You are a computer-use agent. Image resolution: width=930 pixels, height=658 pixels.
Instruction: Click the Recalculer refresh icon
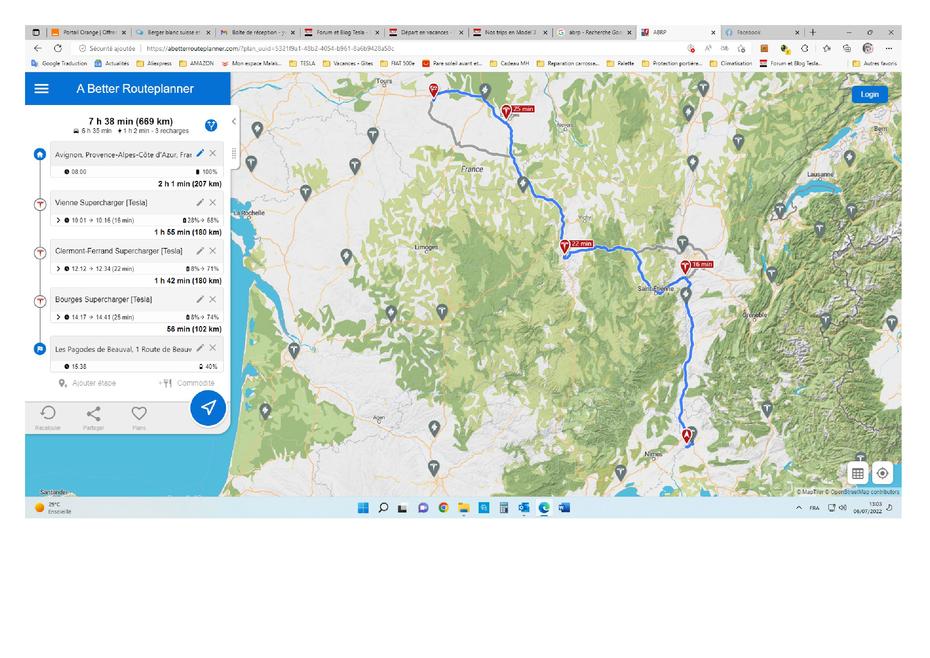pos(48,413)
